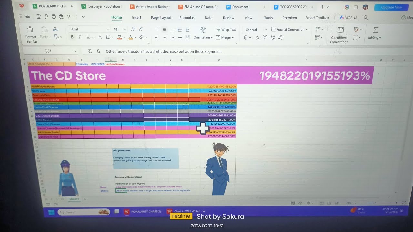Screen dimensions: 413x232
Task: Toggle Wrap Text
Action: click(226, 29)
